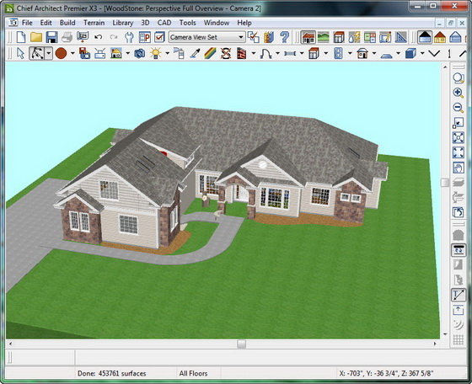This screenshot has height=384, width=472.
Task: Click the Undo arrow button
Action: 98,37
